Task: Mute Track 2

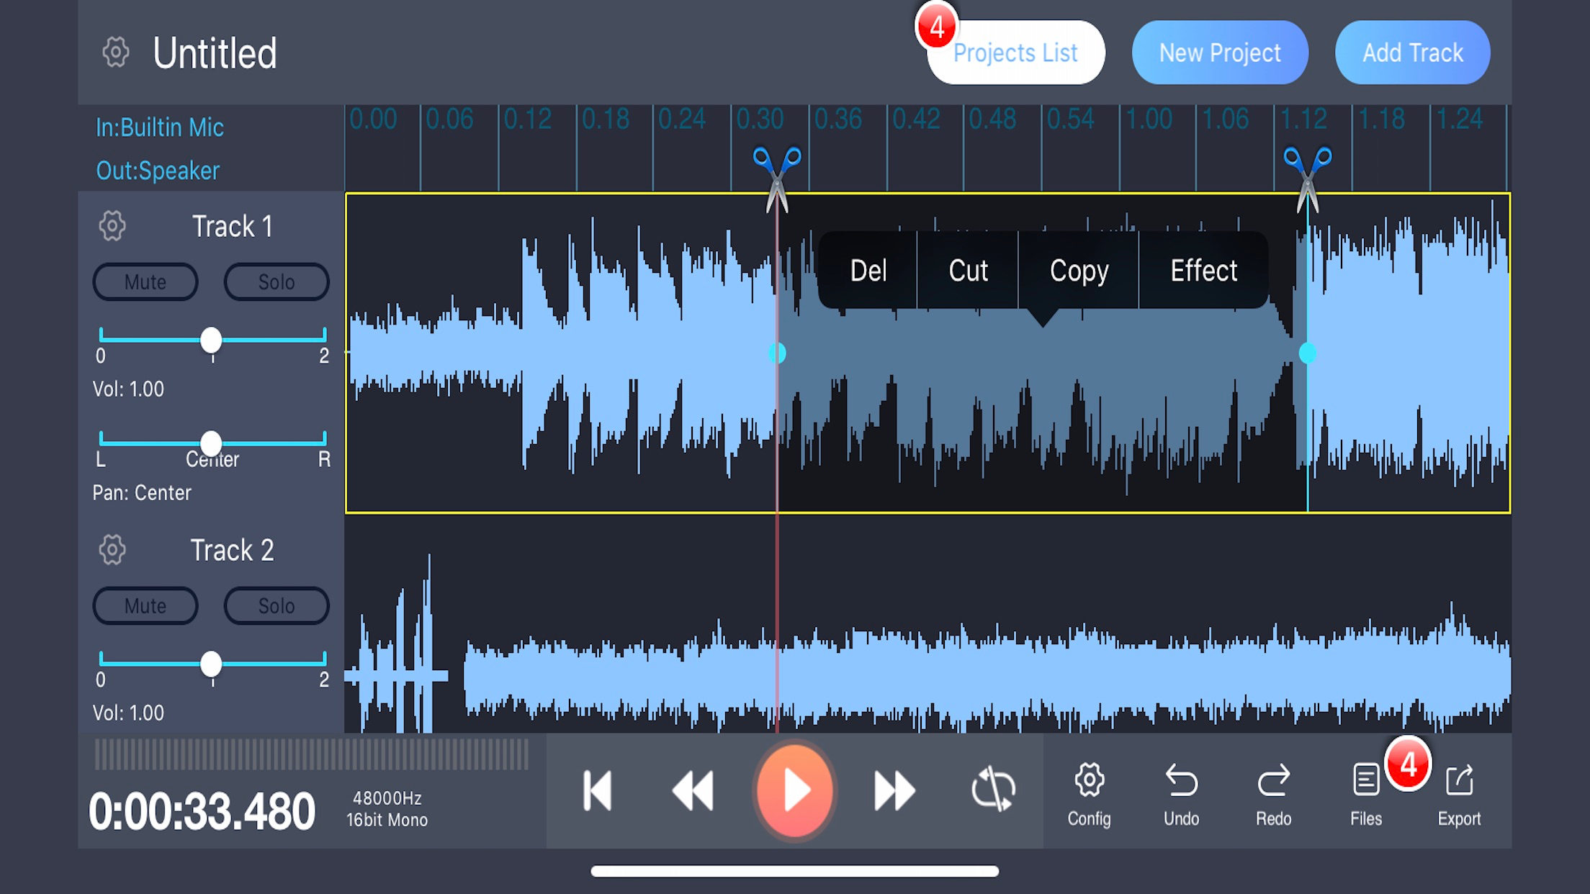Action: [x=145, y=605]
